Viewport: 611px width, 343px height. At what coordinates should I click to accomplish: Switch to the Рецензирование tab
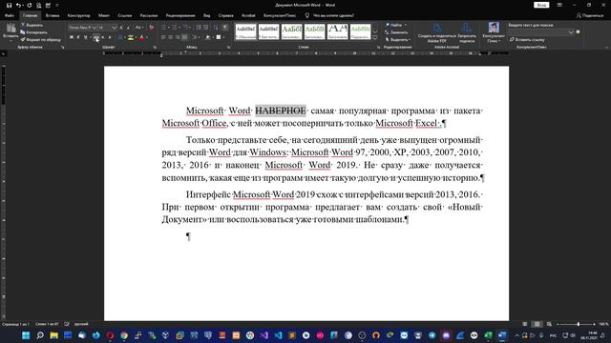point(180,15)
